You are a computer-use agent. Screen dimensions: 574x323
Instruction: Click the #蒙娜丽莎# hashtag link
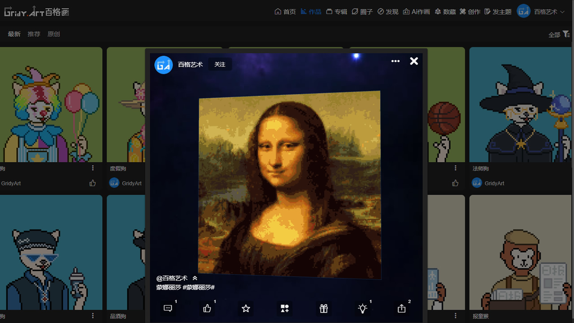(x=199, y=287)
